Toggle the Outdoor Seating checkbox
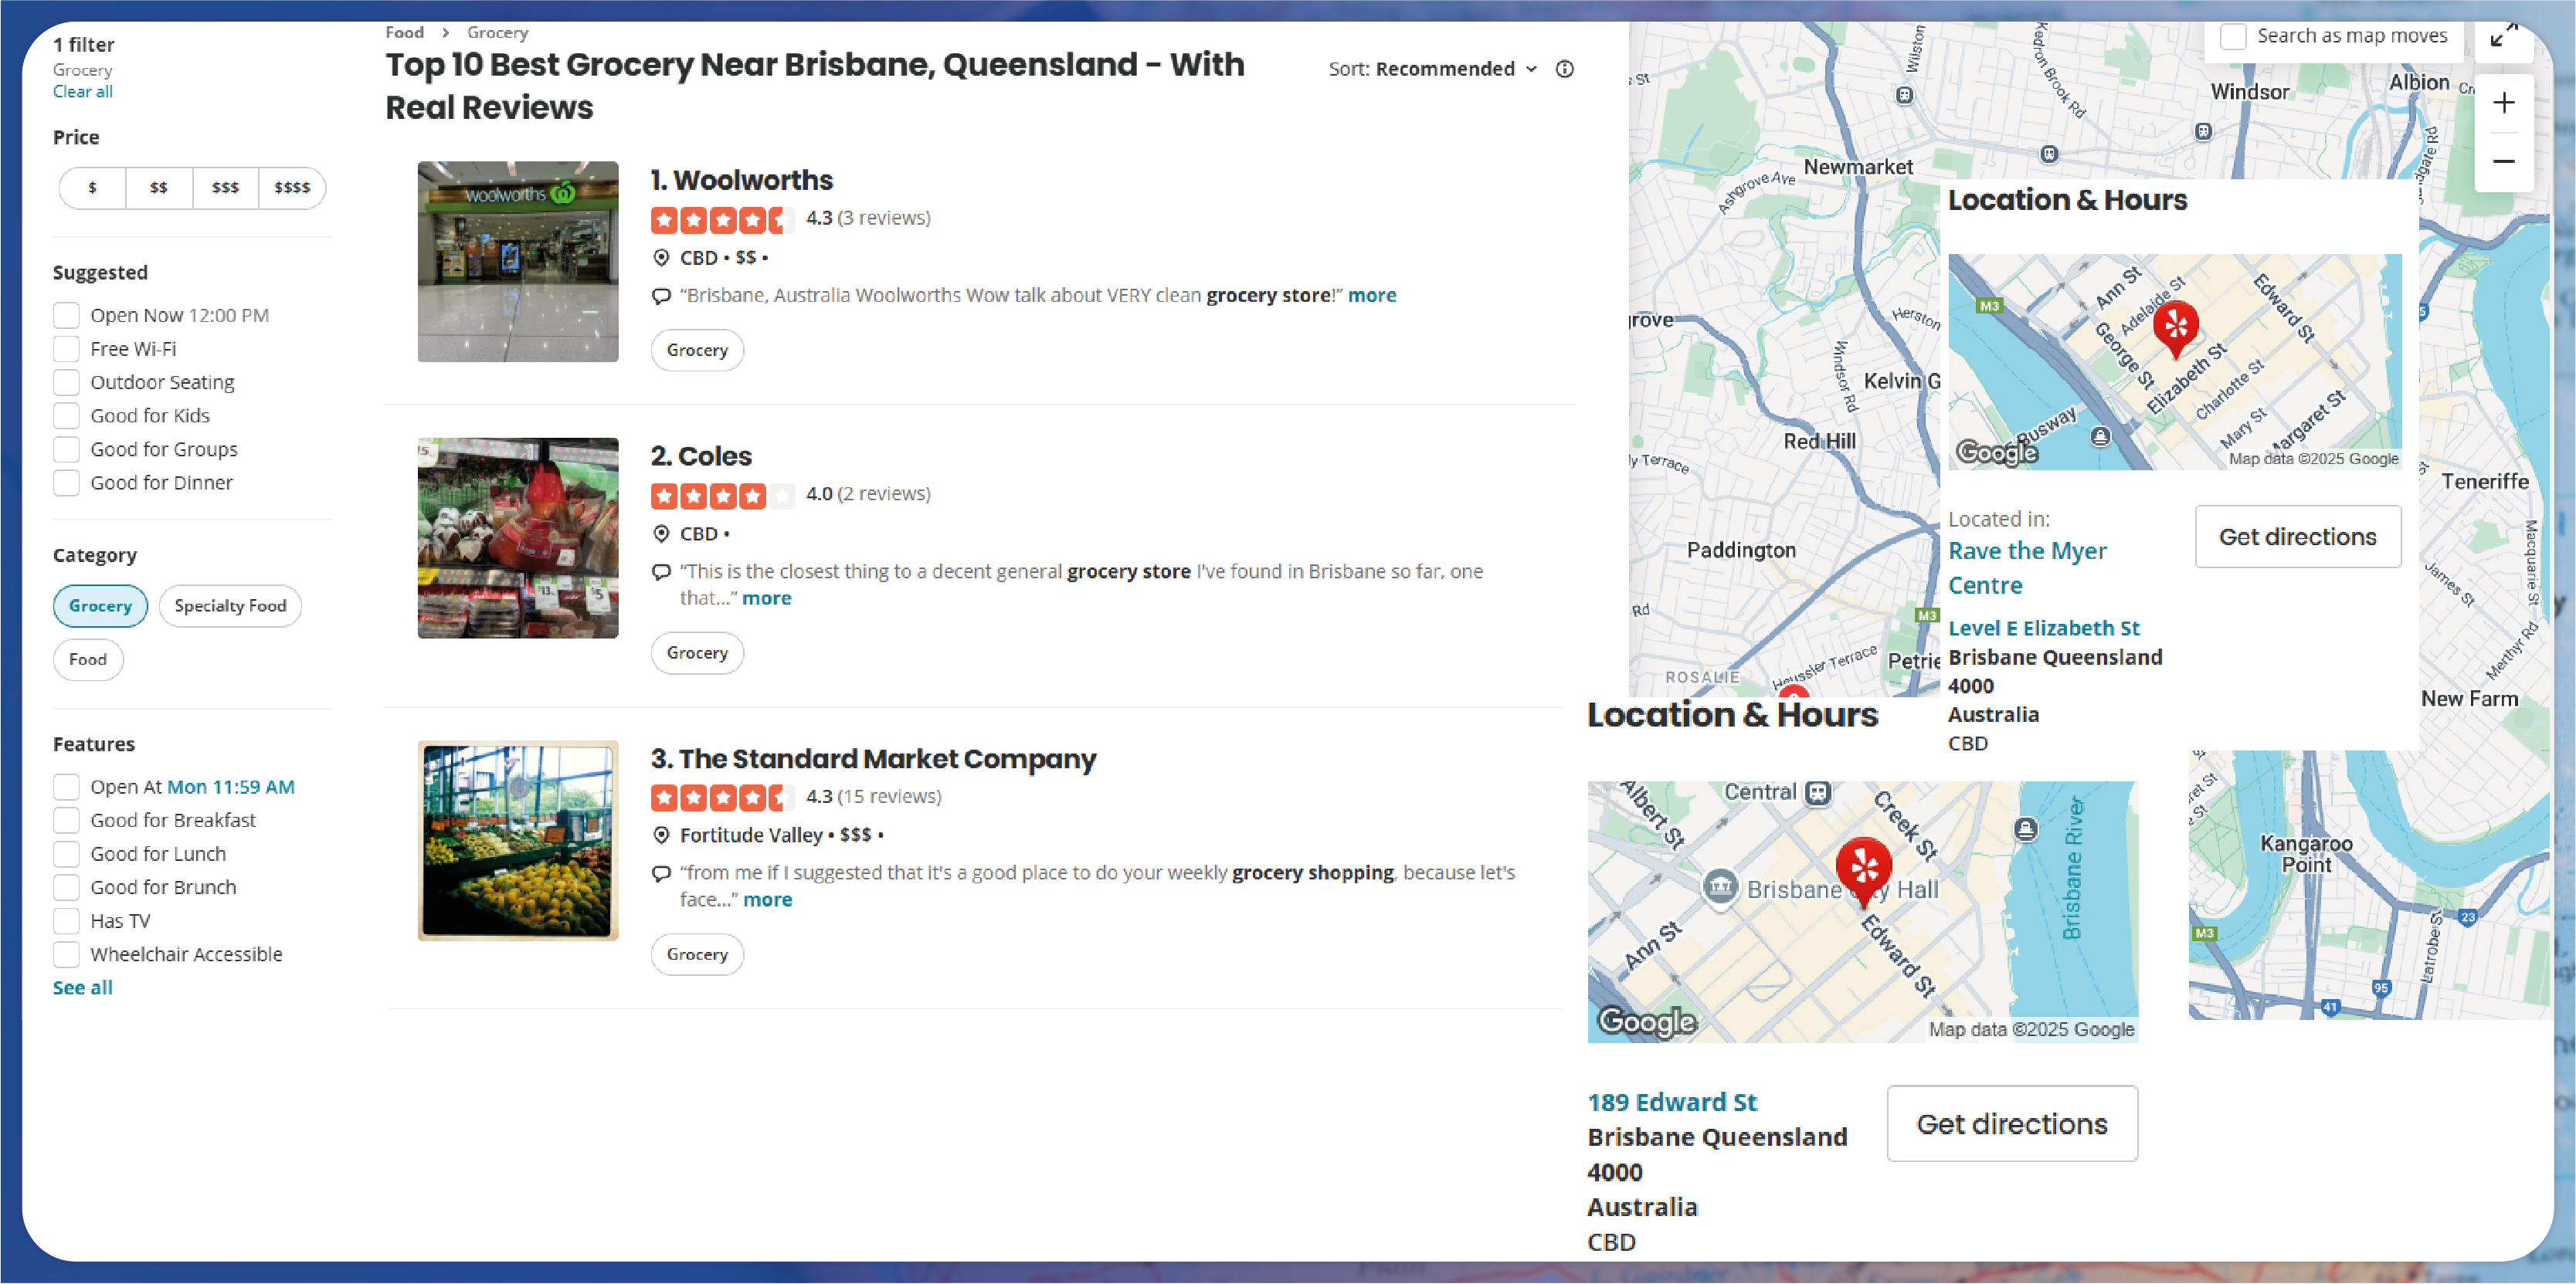The width and height of the screenshot is (2576, 1284). coord(66,383)
